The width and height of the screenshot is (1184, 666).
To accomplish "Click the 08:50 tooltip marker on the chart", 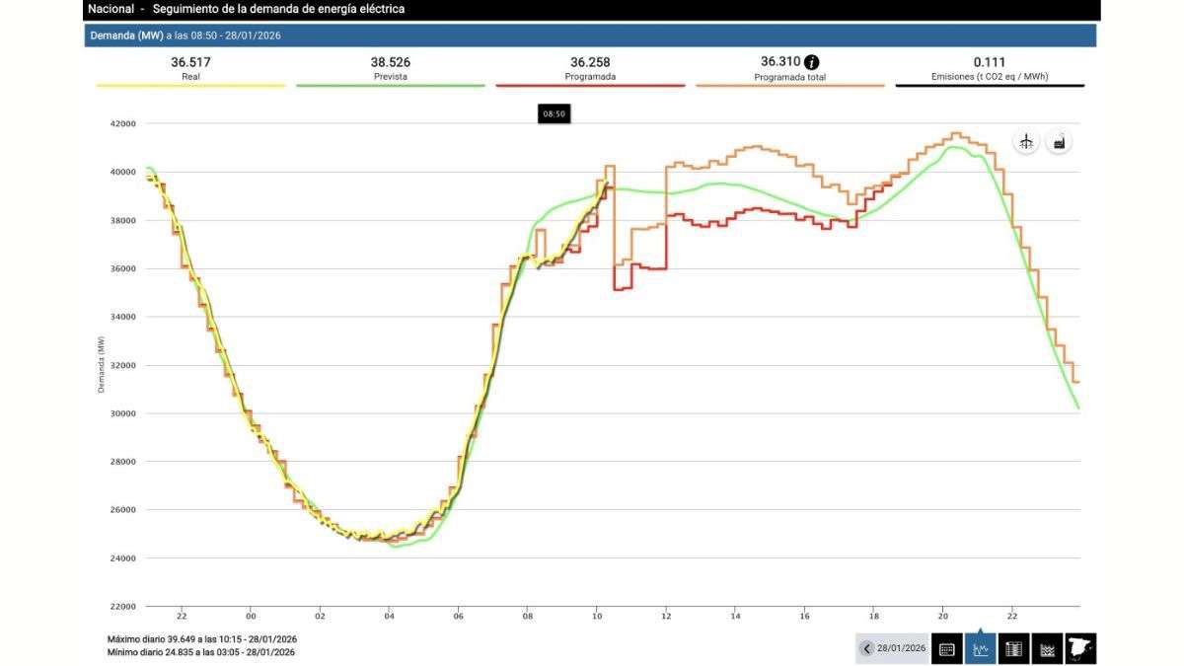I will tap(555, 113).
